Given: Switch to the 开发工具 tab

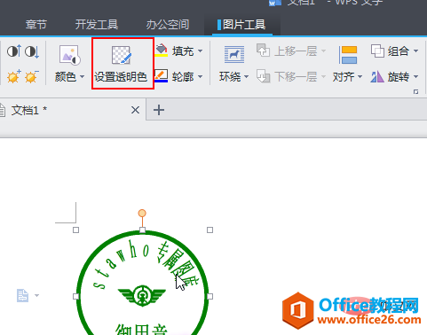Looking at the screenshot, I should click(x=97, y=25).
